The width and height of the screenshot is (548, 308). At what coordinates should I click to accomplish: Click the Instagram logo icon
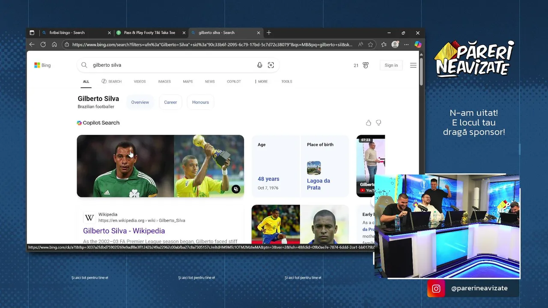(436, 289)
